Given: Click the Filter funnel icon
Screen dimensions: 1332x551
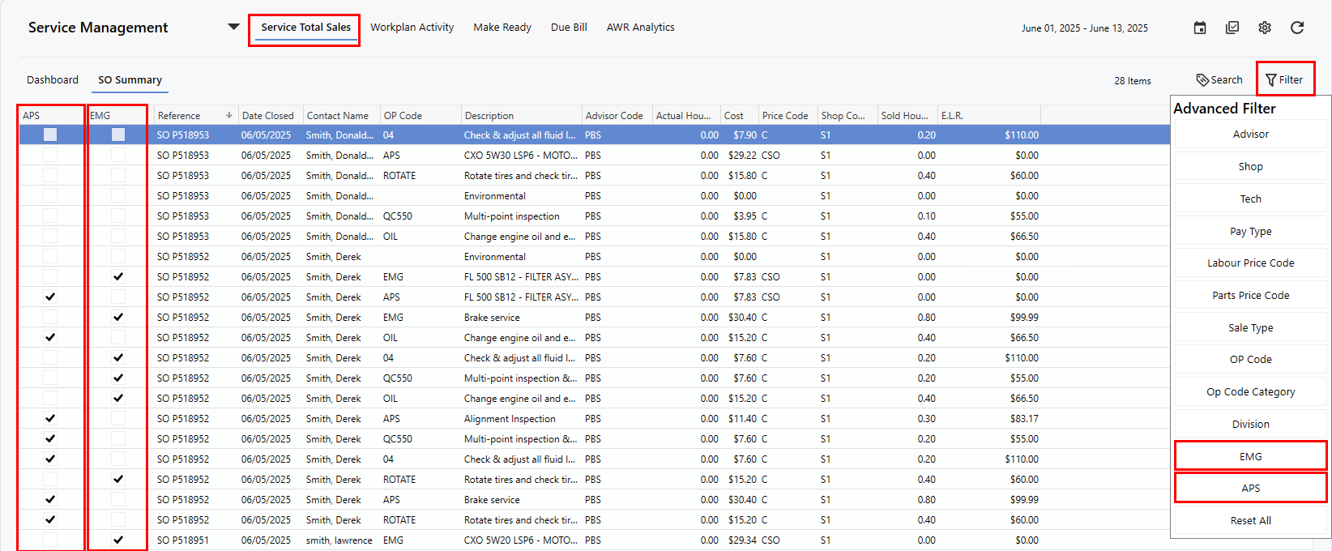Looking at the screenshot, I should [1270, 80].
